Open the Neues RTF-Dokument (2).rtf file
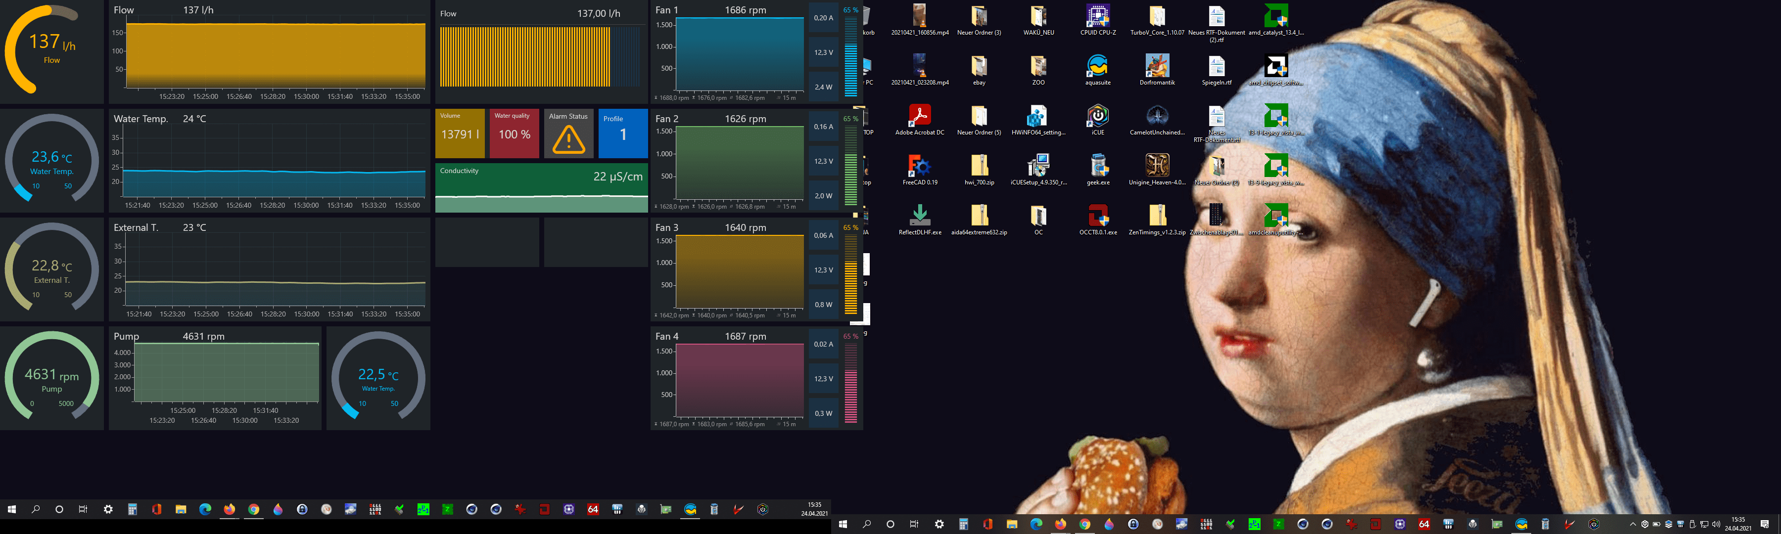The height and width of the screenshot is (534, 1781). 1217,24
